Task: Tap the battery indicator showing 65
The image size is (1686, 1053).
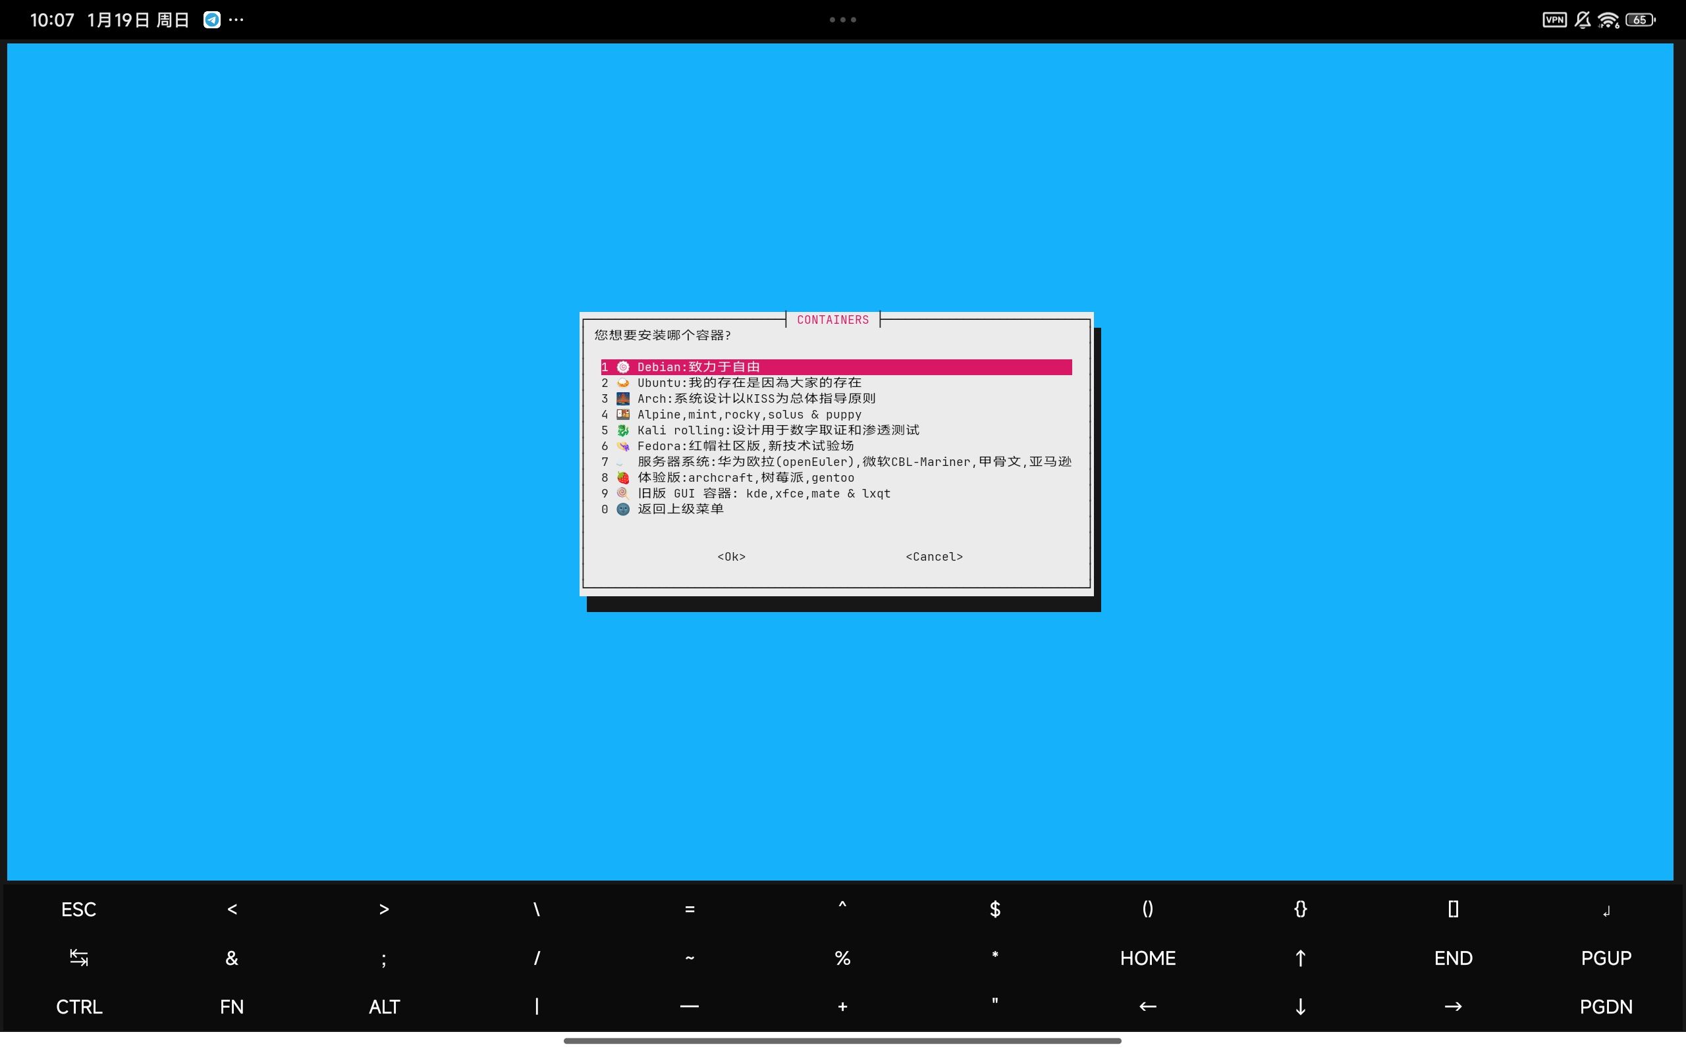Action: pos(1641,20)
